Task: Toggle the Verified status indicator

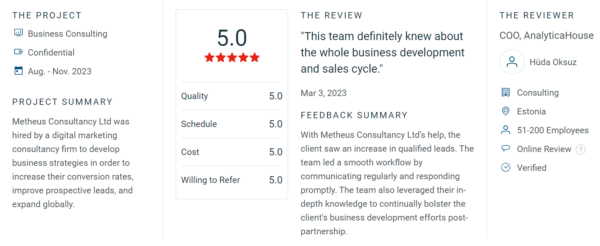Action: click(x=531, y=167)
